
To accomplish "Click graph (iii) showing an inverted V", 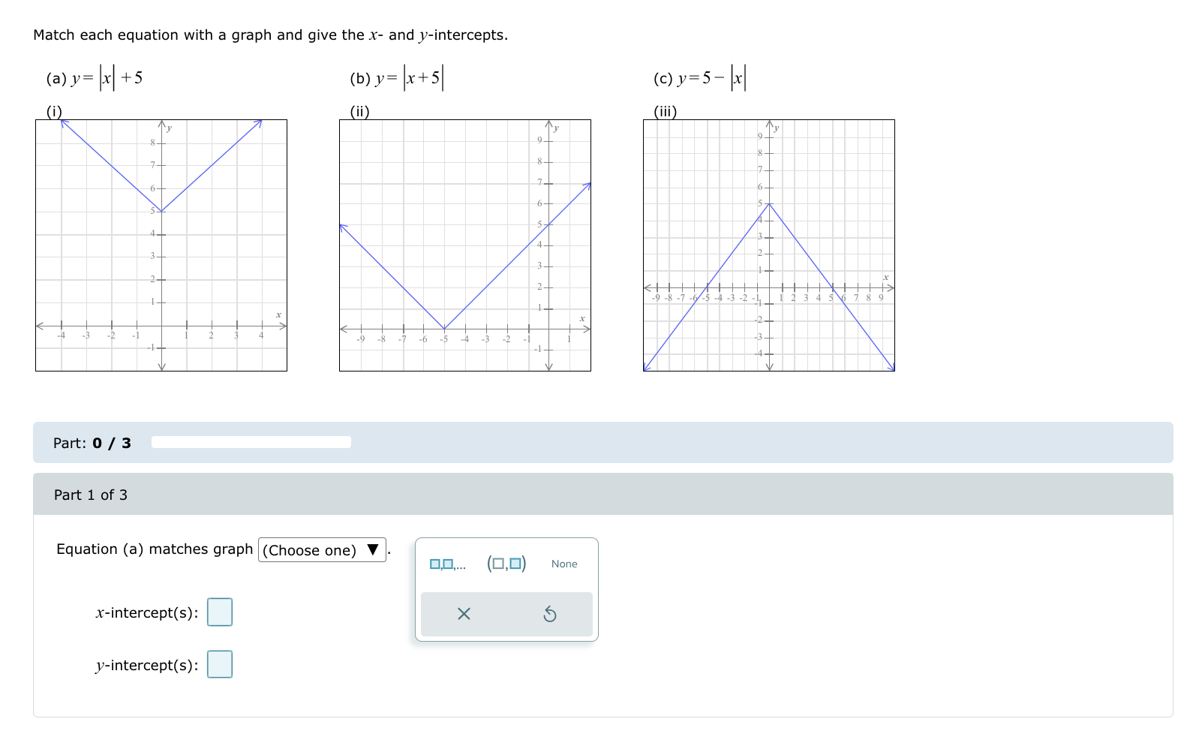I will click(x=769, y=244).
